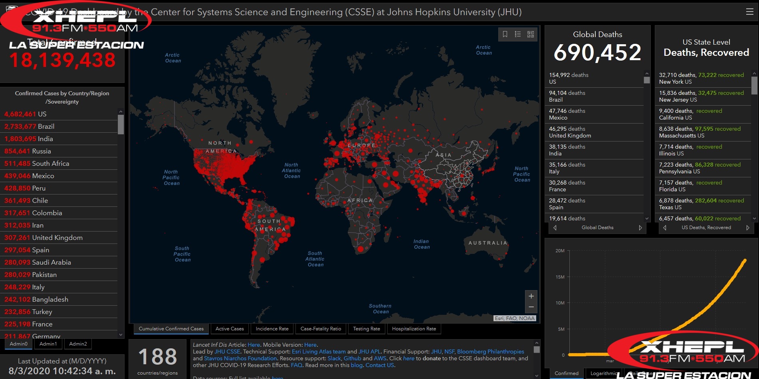Switch to the Admin1 tab
The image size is (759, 379).
pos(48,344)
